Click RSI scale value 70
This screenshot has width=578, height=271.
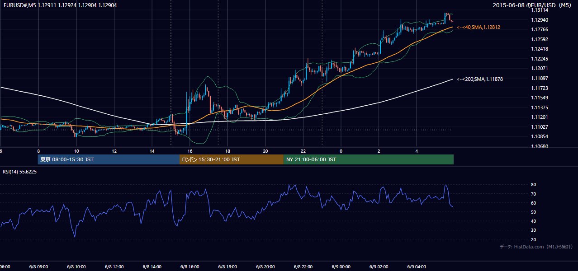click(x=534, y=194)
